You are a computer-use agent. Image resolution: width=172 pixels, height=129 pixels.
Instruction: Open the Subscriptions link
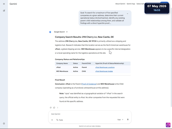[x=140, y=4]
